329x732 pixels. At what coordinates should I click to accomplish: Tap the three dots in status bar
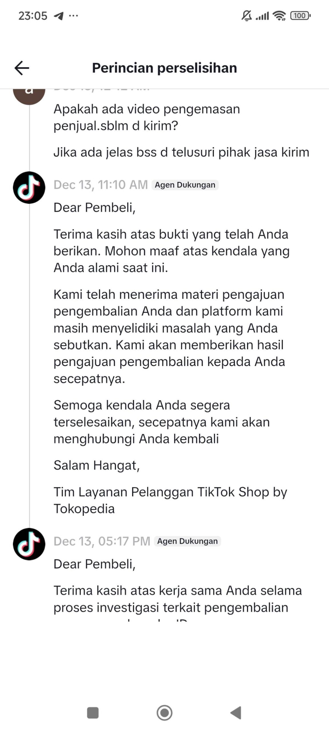[73, 16]
